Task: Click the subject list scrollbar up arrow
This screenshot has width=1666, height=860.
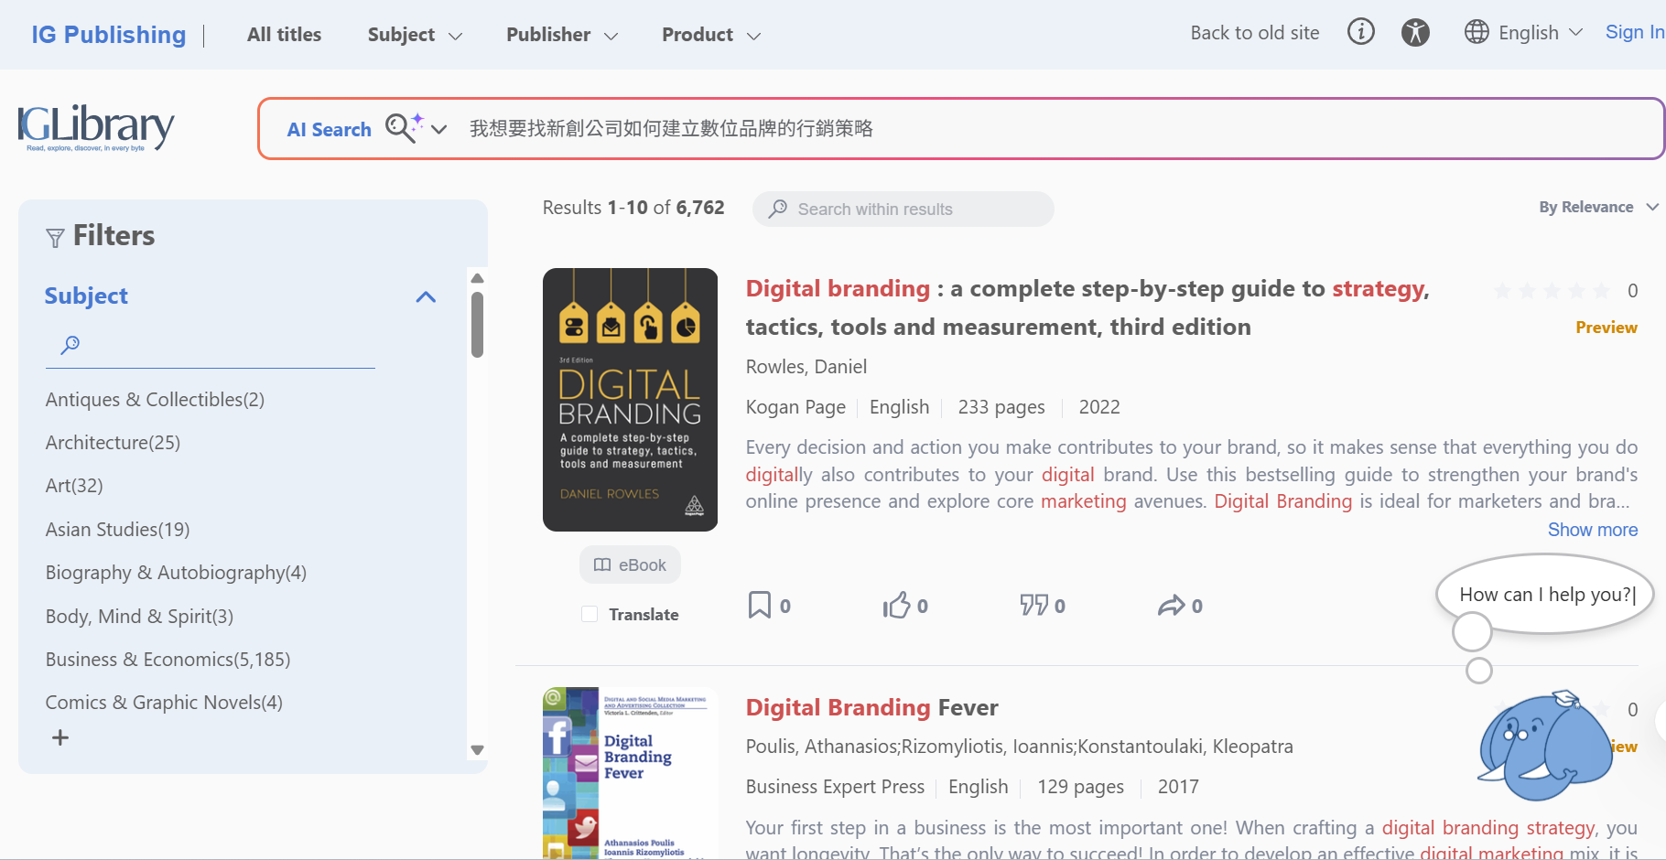Action: point(477,278)
